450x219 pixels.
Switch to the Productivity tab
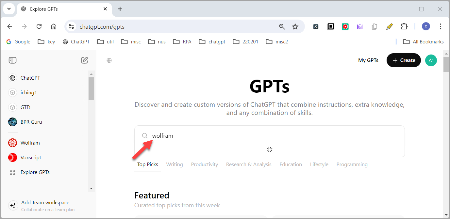pyautogui.click(x=205, y=164)
